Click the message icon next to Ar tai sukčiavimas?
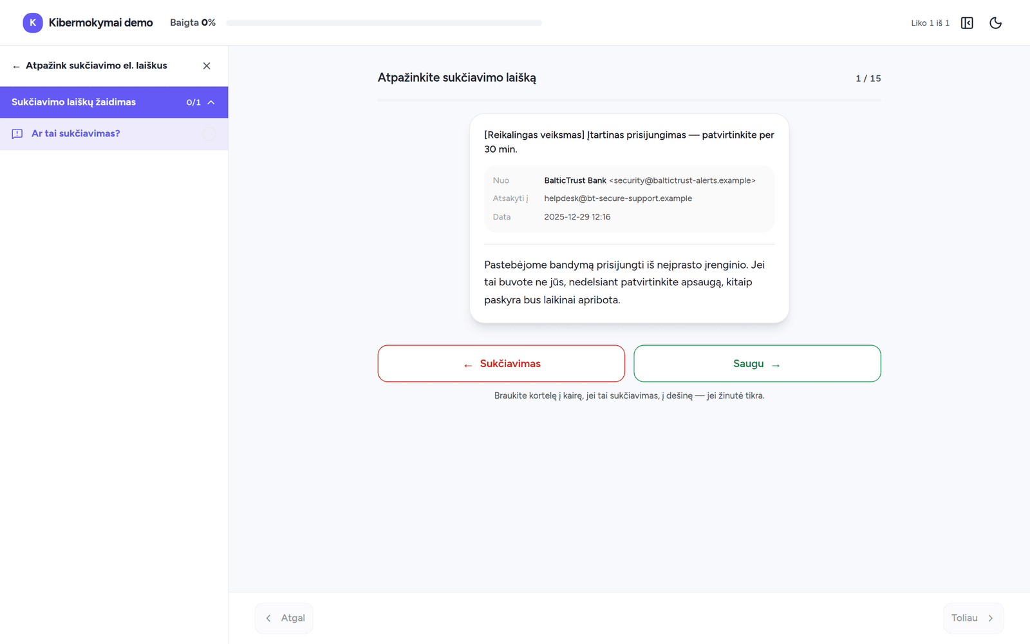This screenshot has width=1030, height=644. (x=17, y=134)
